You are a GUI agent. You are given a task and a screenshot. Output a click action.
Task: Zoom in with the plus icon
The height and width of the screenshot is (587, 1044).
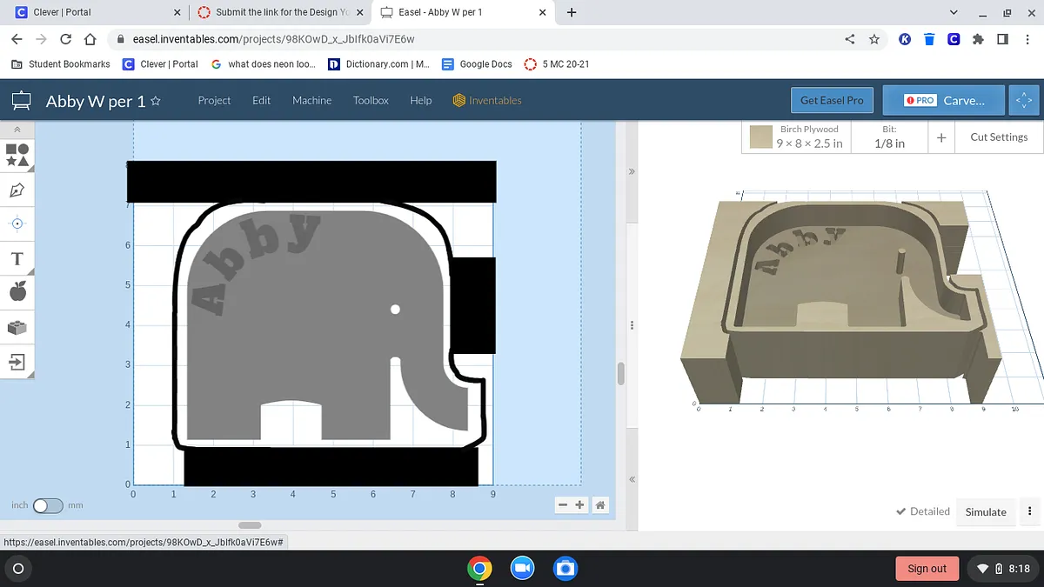[580, 505]
